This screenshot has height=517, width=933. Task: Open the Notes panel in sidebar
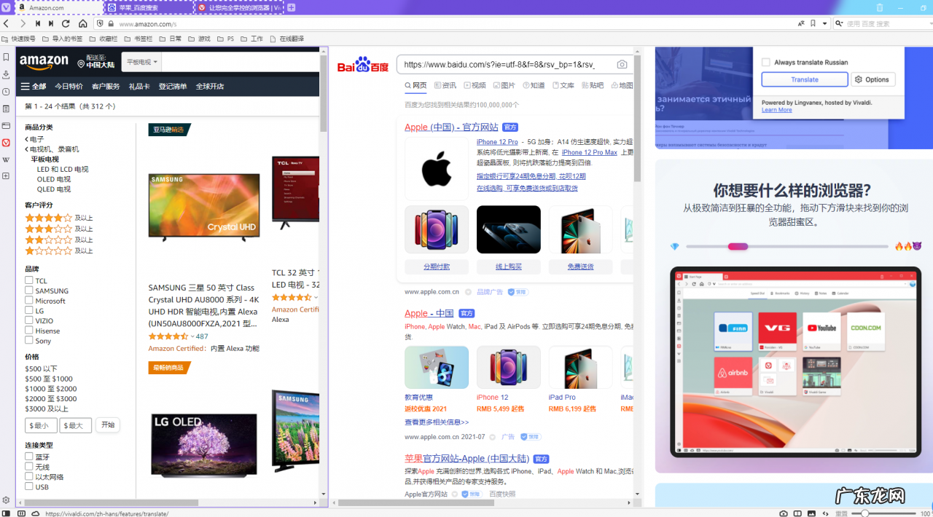coord(7,108)
